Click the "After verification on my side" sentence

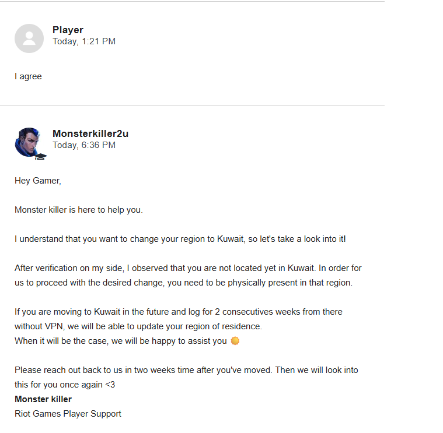point(188,268)
